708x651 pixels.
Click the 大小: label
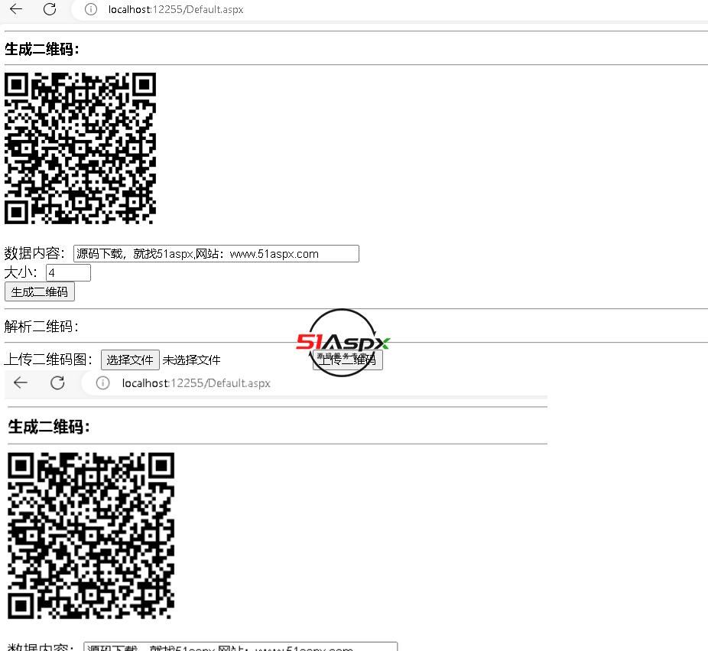tap(21, 272)
